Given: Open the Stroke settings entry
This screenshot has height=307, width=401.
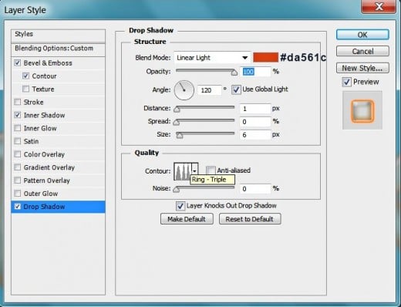Looking at the screenshot, I should click(33, 103).
